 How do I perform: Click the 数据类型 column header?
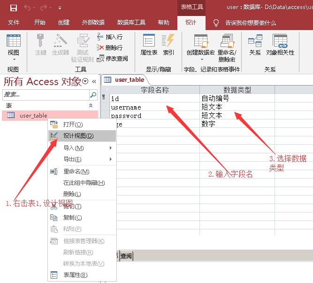point(237,90)
